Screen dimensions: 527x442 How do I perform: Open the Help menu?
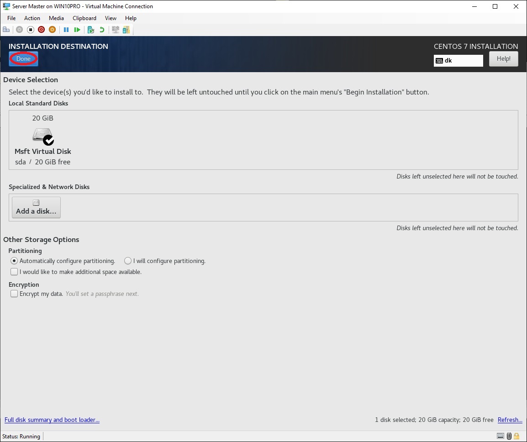click(131, 18)
